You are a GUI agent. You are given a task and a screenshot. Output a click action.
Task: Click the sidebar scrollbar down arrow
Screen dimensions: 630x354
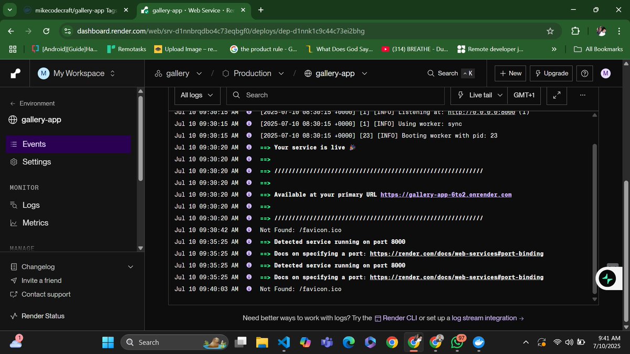(140, 248)
